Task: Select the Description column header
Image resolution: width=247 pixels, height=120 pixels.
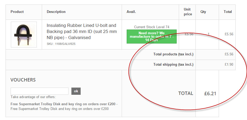Action: 56,12
